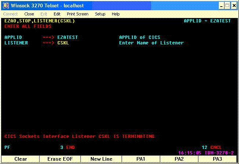Open the Close menu item
This screenshot has width=239, height=164.
click(x=29, y=14)
